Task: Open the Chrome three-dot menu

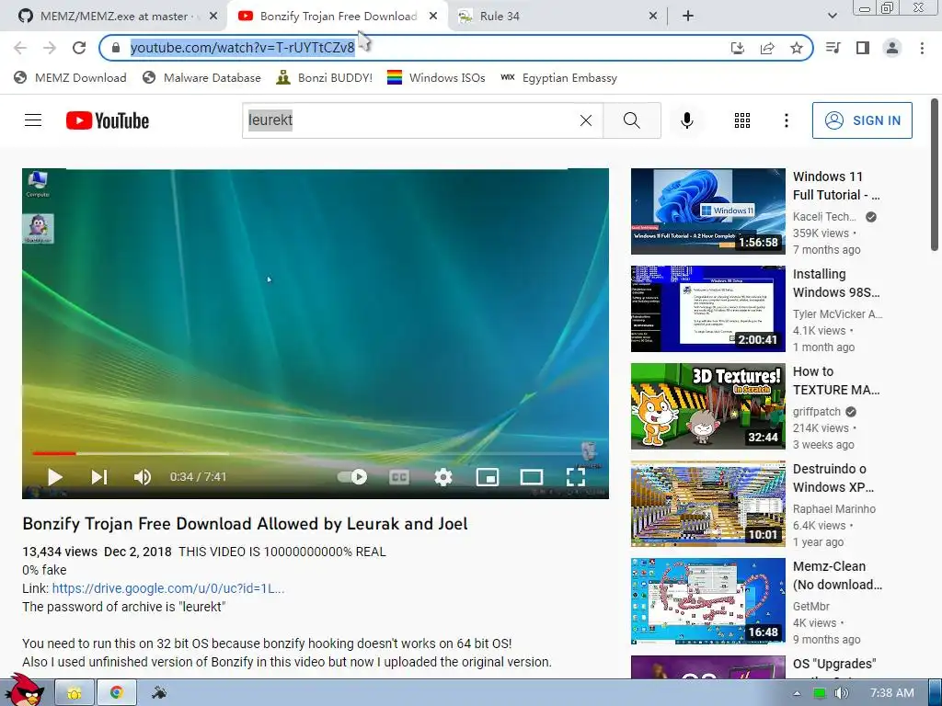Action: (922, 48)
